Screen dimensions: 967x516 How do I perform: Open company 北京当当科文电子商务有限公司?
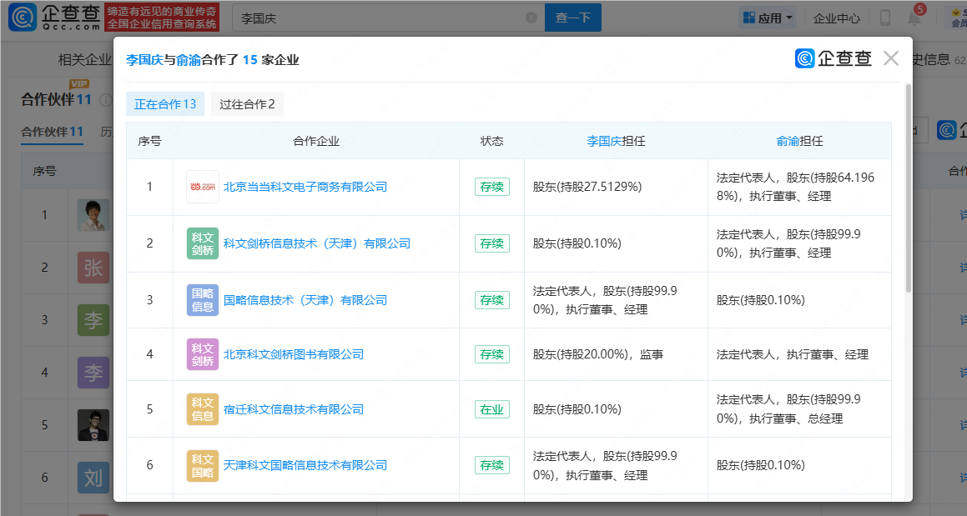305,187
